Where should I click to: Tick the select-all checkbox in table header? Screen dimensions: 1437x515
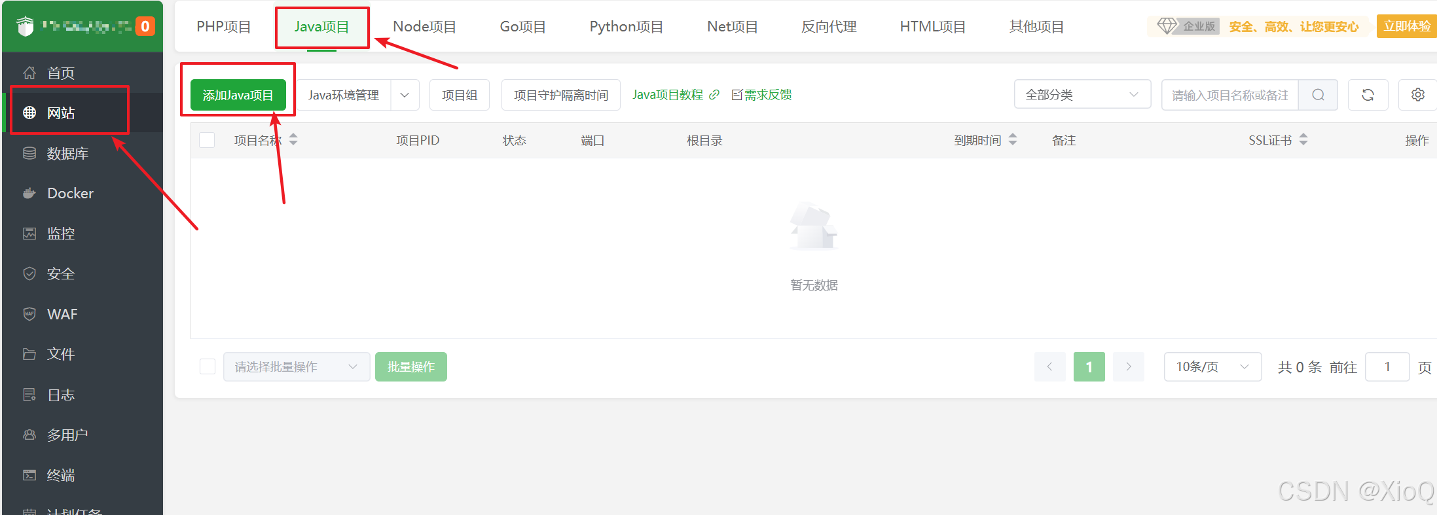207,140
